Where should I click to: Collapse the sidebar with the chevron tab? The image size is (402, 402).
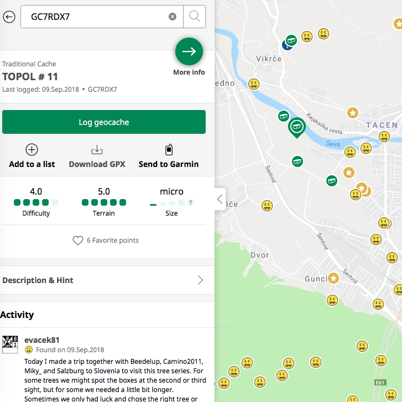click(220, 199)
